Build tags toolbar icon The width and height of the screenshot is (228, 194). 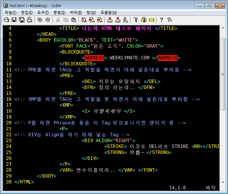(x=144, y=20)
